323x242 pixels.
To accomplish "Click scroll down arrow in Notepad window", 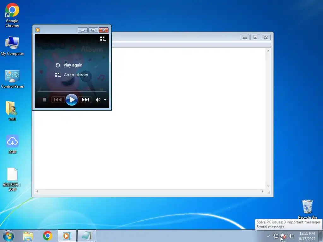I will 268,186.
